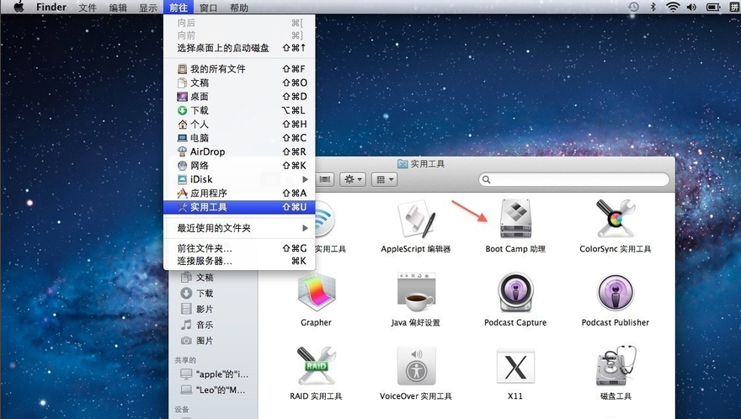Screen dimensions: 741x419
Task: Expand 最近使用的文件夹 submenu
Action: click(239, 228)
